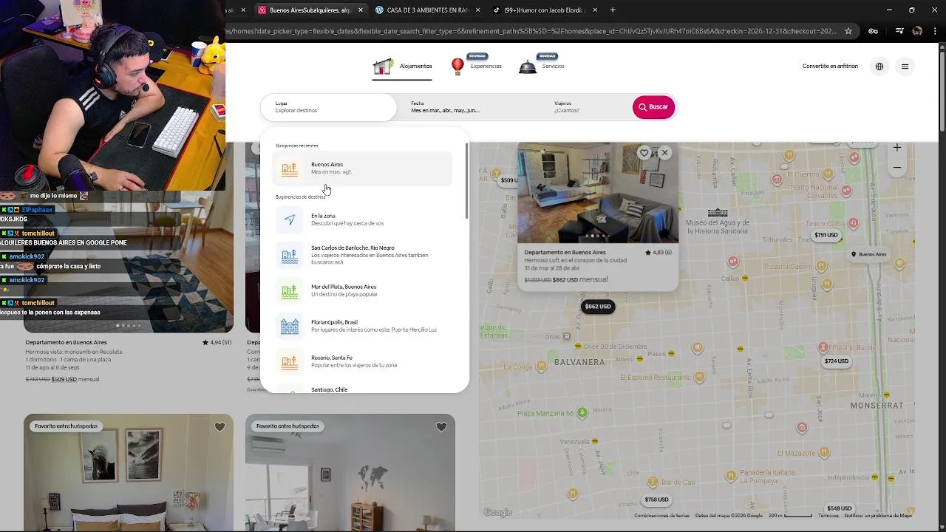Click the Google logo on map
The height and width of the screenshot is (532, 946).
coord(497,513)
